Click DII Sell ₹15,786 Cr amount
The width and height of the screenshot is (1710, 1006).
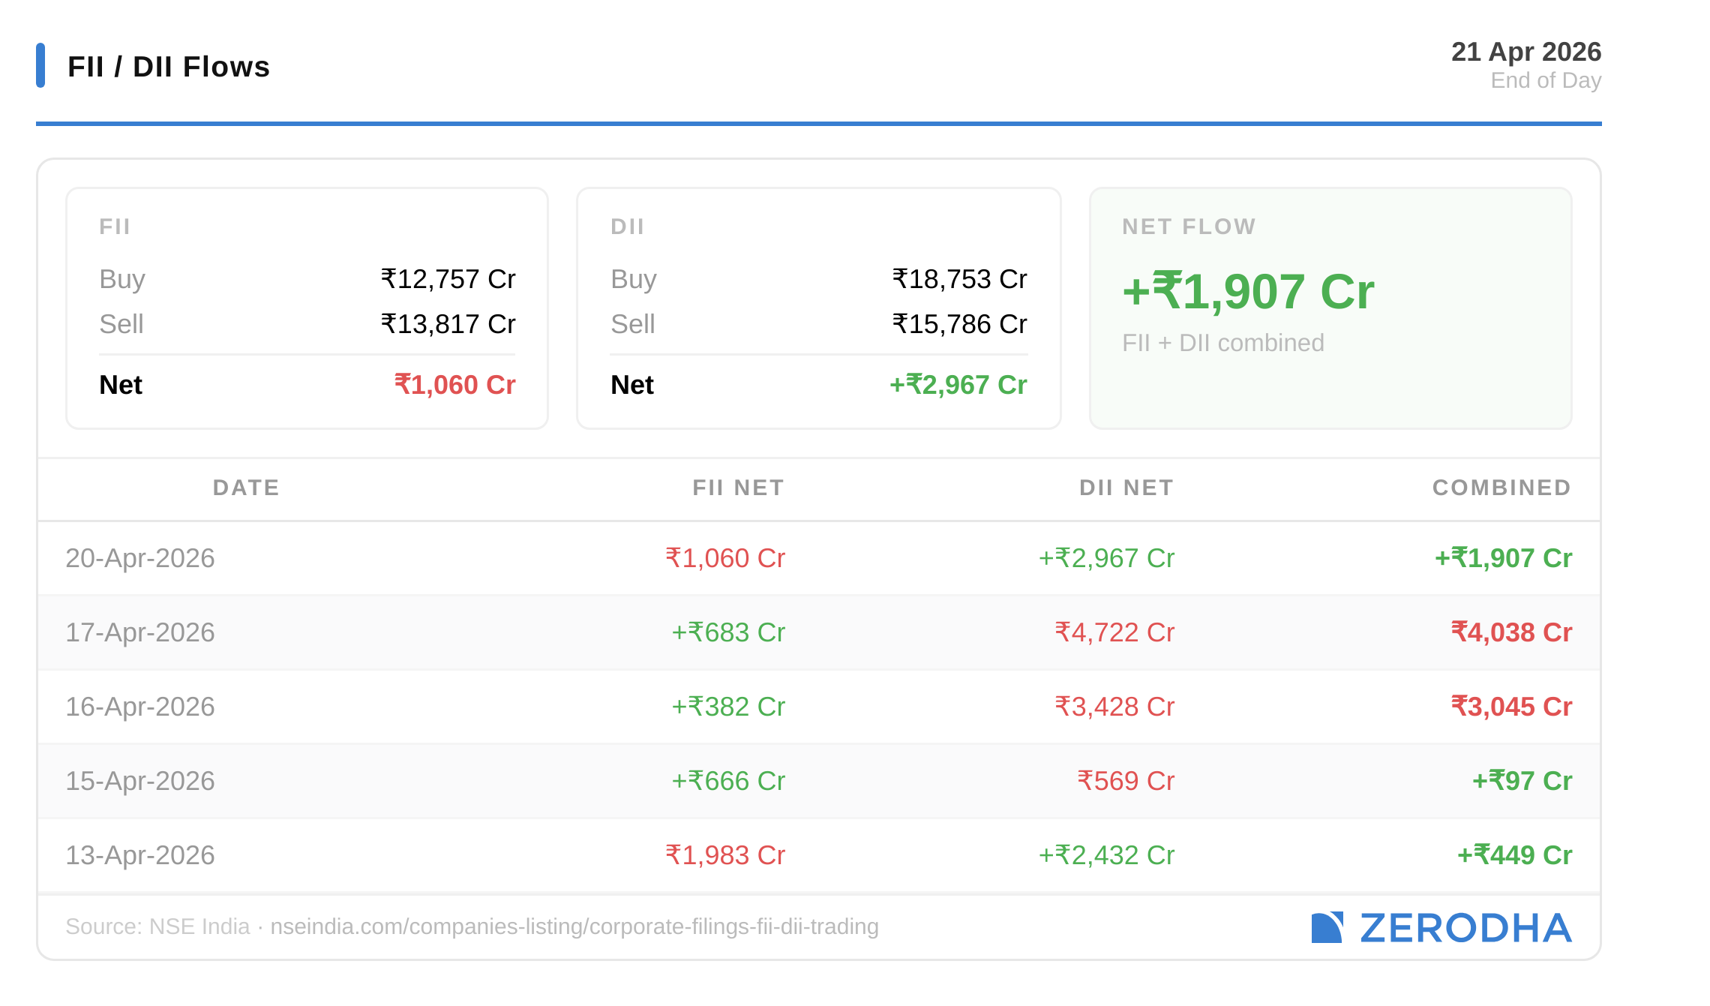(959, 324)
